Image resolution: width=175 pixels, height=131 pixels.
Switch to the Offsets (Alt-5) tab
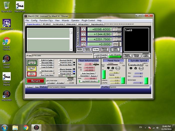pyautogui.click(x=71, y=24)
